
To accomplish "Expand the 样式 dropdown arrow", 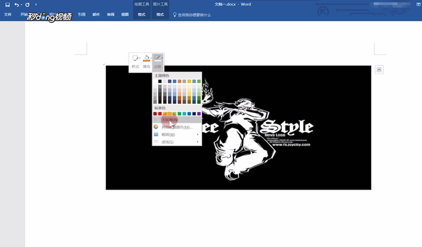I will coord(140,58).
